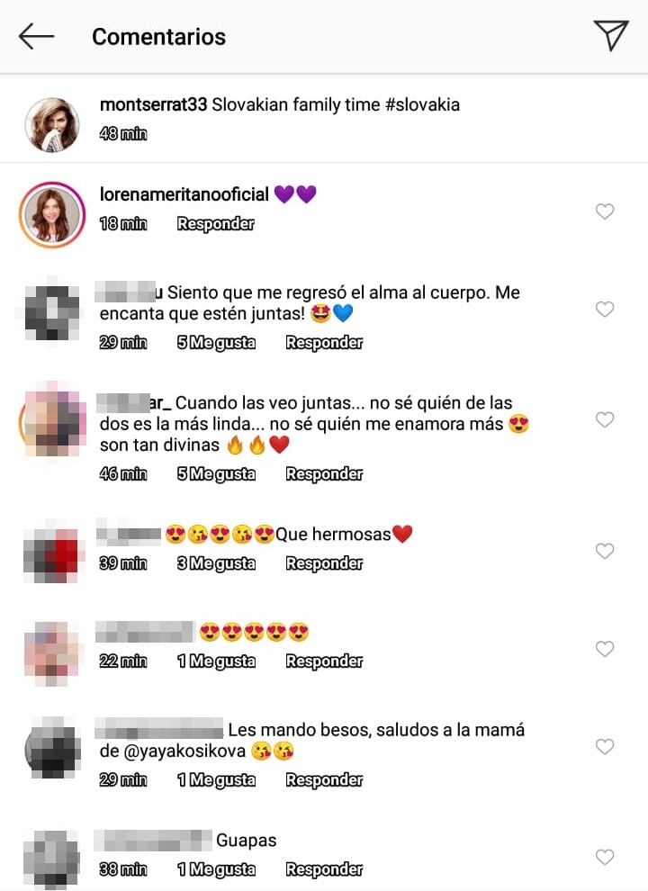Reply to the 'Siento que me regresó' comment
The width and height of the screenshot is (648, 891).
point(324,343)
